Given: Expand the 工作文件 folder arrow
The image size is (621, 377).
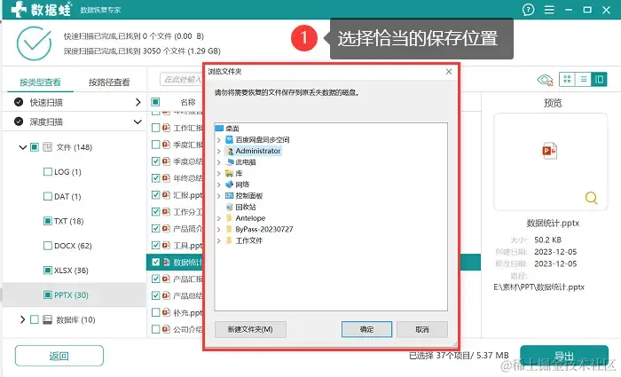Looking at the screenshot, I should pos(218,240).
